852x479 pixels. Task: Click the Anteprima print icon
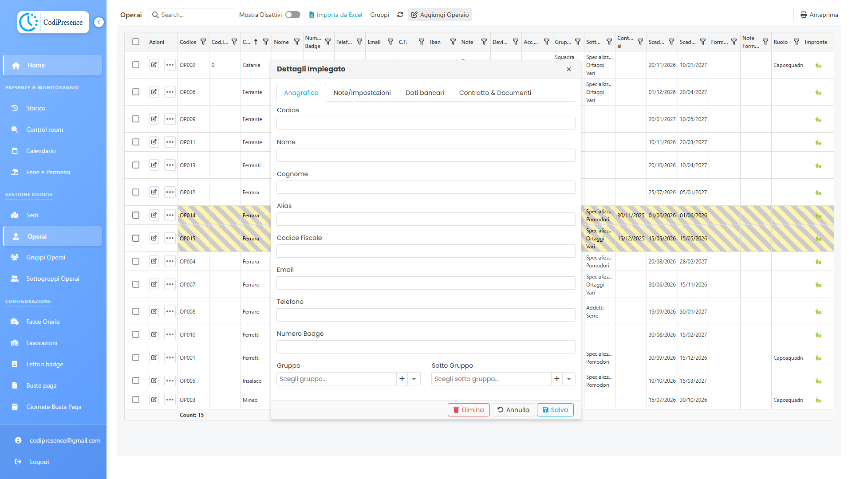[x=803, y=15]
